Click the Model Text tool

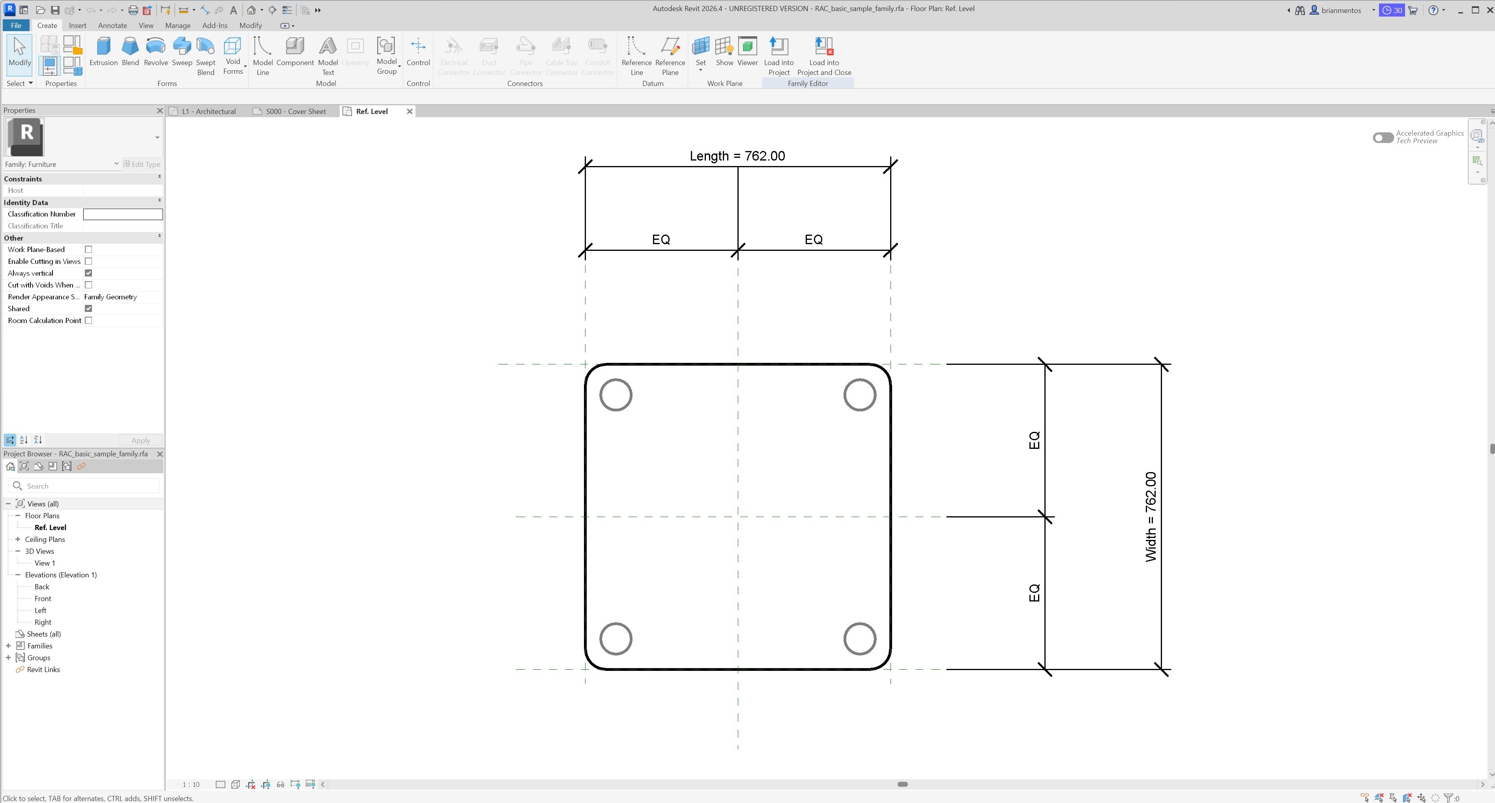point(327,55)
